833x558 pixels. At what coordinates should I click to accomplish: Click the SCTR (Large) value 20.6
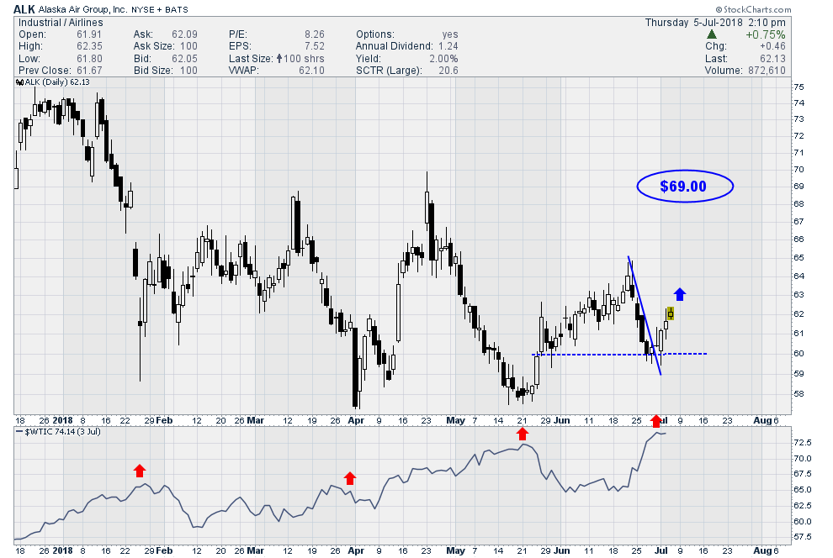click(448, 70)
